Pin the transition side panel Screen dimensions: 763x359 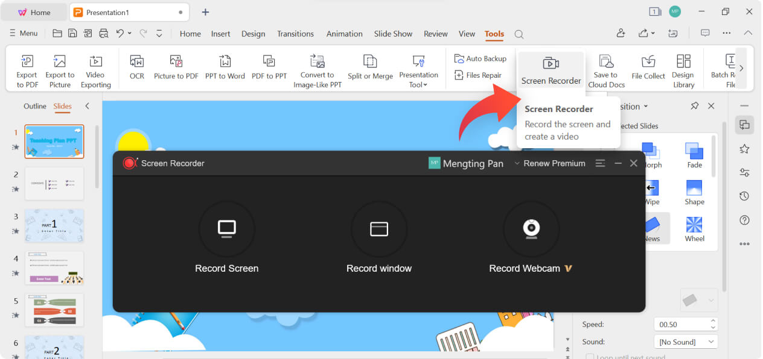point(694,106)
